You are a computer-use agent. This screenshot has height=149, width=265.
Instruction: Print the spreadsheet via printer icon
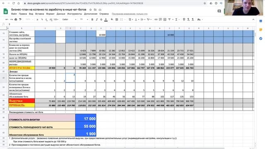pos(16,19)
